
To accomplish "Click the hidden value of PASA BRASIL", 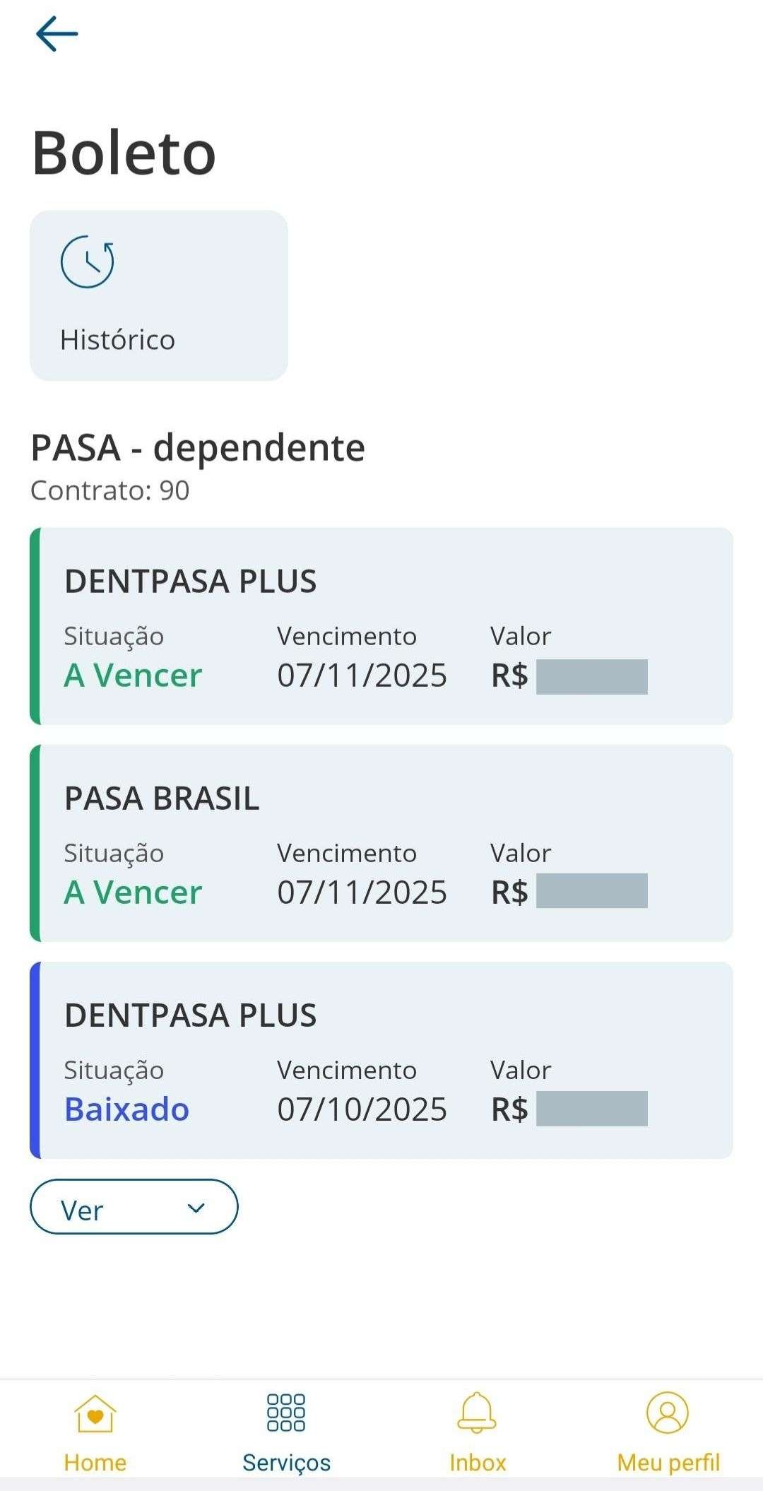I will click(x=592, y=891).
